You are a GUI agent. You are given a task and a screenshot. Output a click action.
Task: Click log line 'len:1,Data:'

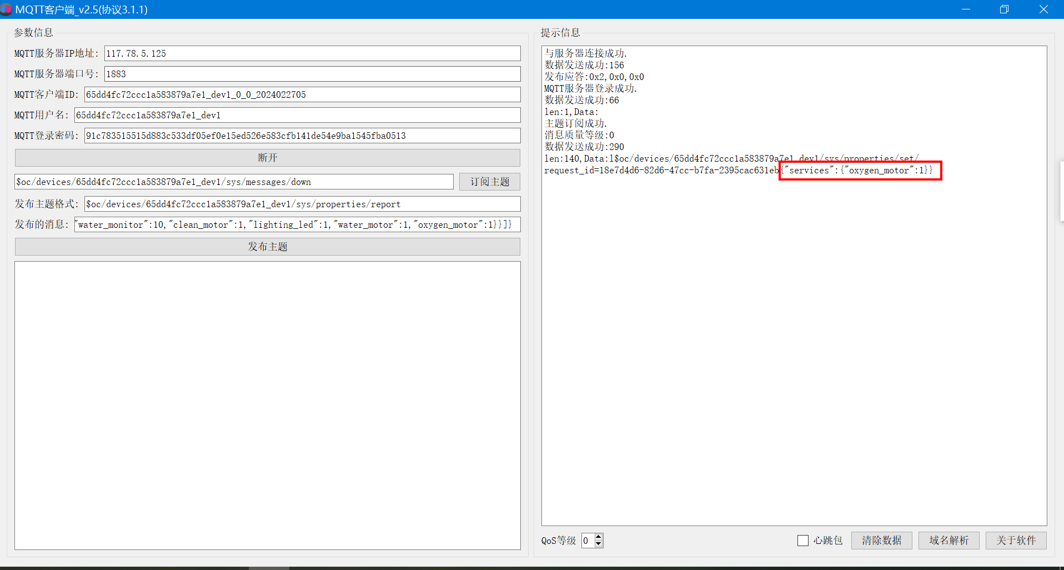point(571,112)
